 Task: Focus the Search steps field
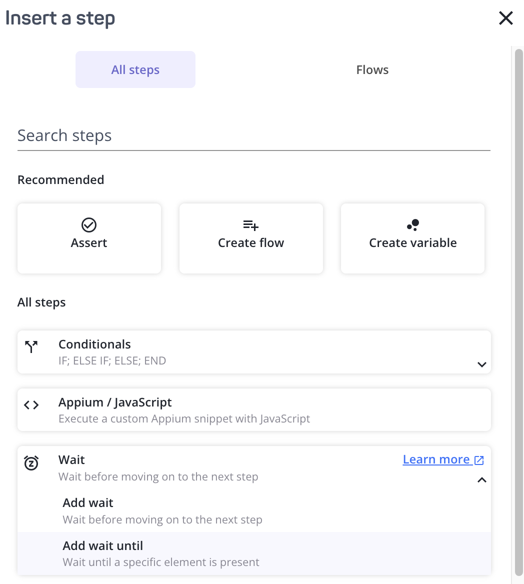tap(254, 135)
